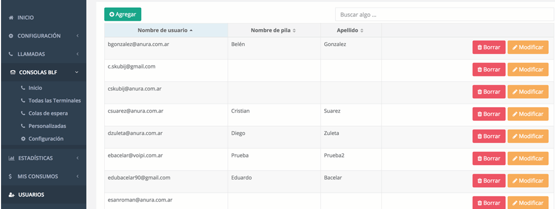The image size is (555, 209).
Task: Modify user dzuleta@anura.com.ar
Action: pyautogui.click(x=527, y=136)
